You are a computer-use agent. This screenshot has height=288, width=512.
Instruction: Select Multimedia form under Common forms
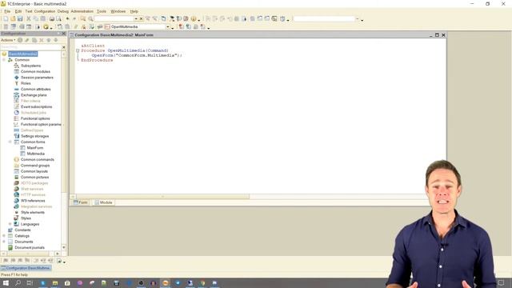pyautogui.click(x=35, y=154)
